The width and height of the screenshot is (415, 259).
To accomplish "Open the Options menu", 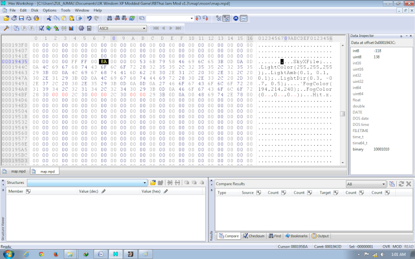I will coord(49,10).
